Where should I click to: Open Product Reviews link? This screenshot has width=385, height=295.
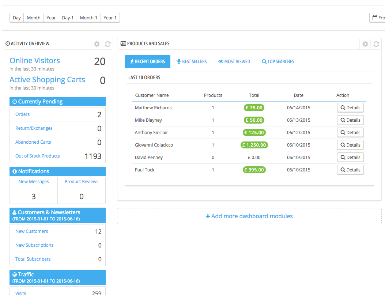click(x=82, y=182)
